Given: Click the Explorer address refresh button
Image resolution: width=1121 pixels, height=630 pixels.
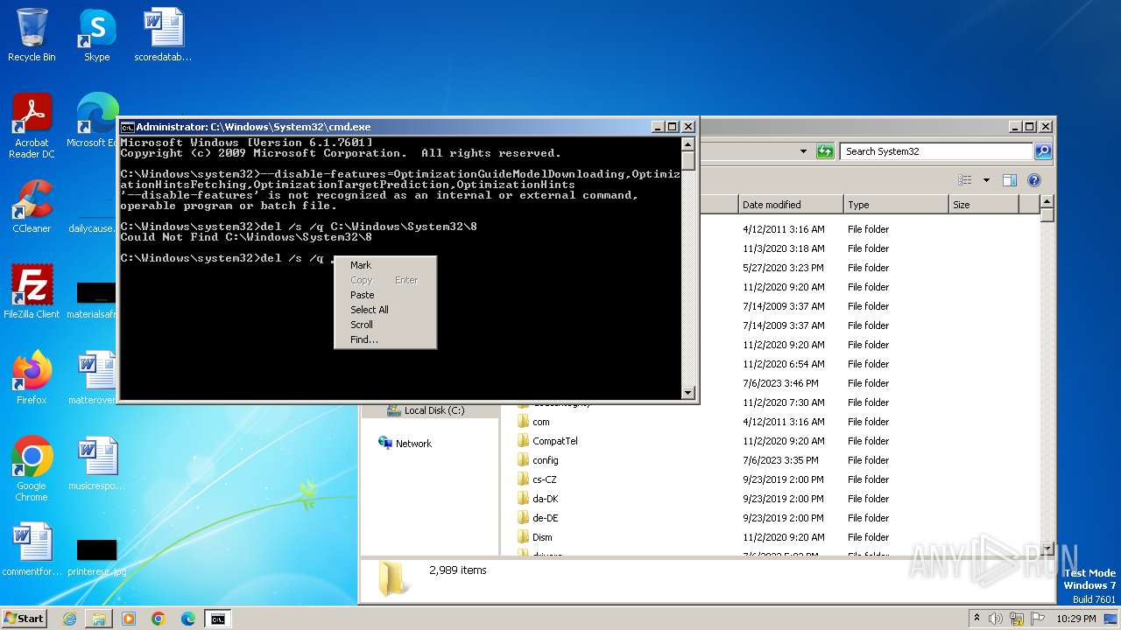Looking at the screenshot, I should tap(825, 151).
